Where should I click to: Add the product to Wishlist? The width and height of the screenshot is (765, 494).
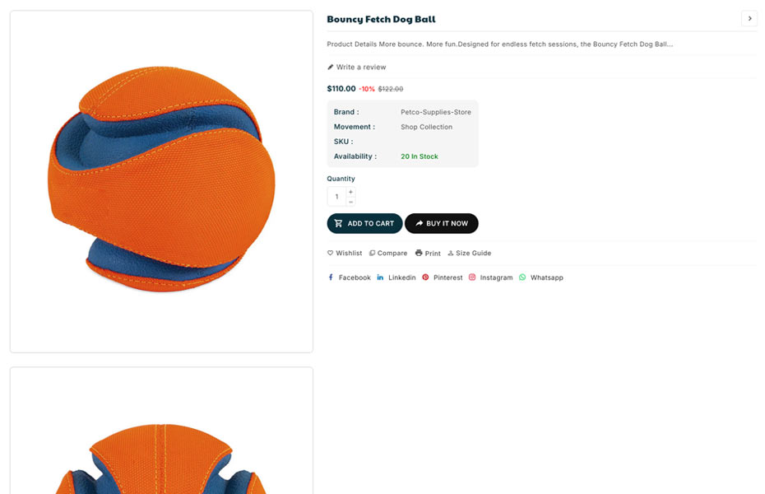point(345,254)
